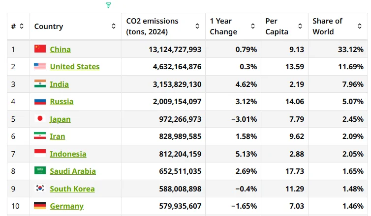Click the China flag icon
Screen dimensions: 371x216
(40, 49)
